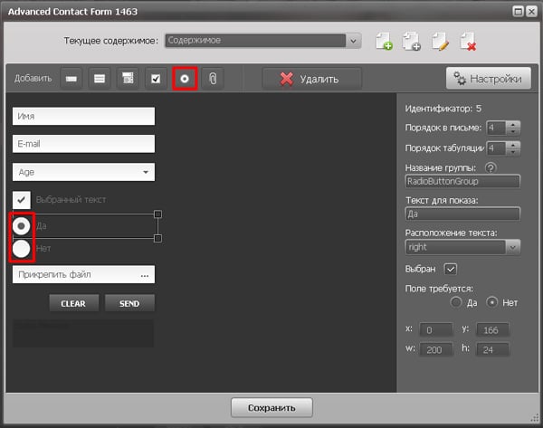Add a multi-line text area element
Screen dimensions: 543x428
100,79
